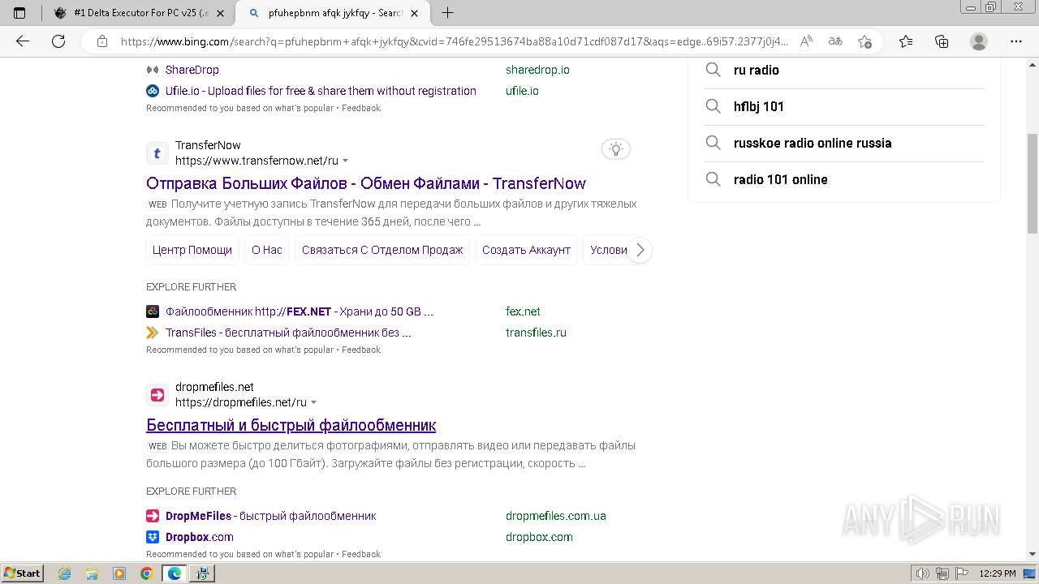Click the fex.net domain text
Screen dimensions: 1039x584
tap(523, 311)
